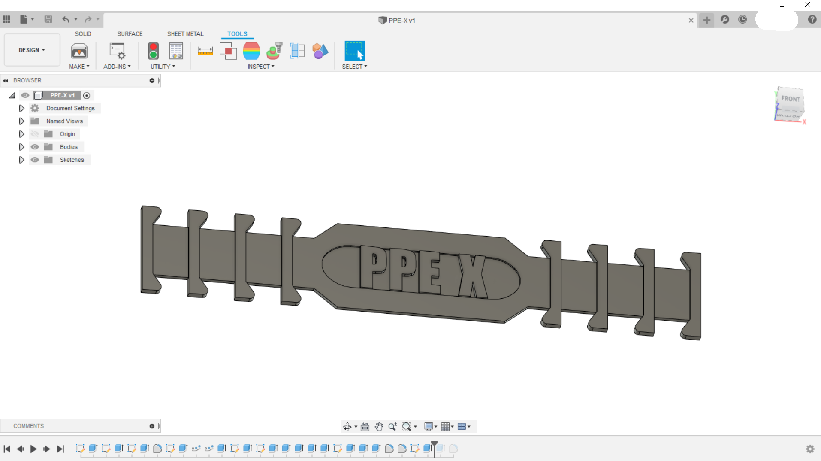Jump to timeline beginning
The width and height of the screenshot is (821, 461).
click(7, 449)
